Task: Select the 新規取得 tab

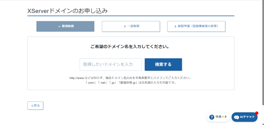Action: [x=65, y=26]
